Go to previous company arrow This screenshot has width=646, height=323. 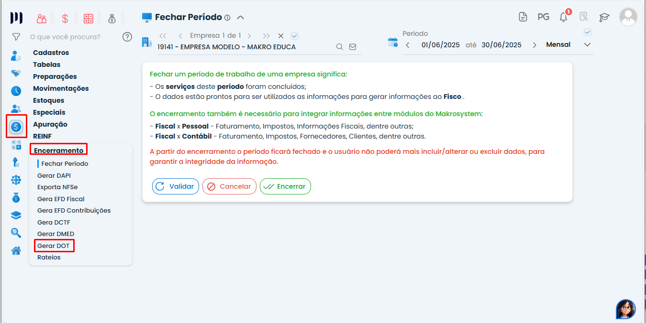coord(180,36)
